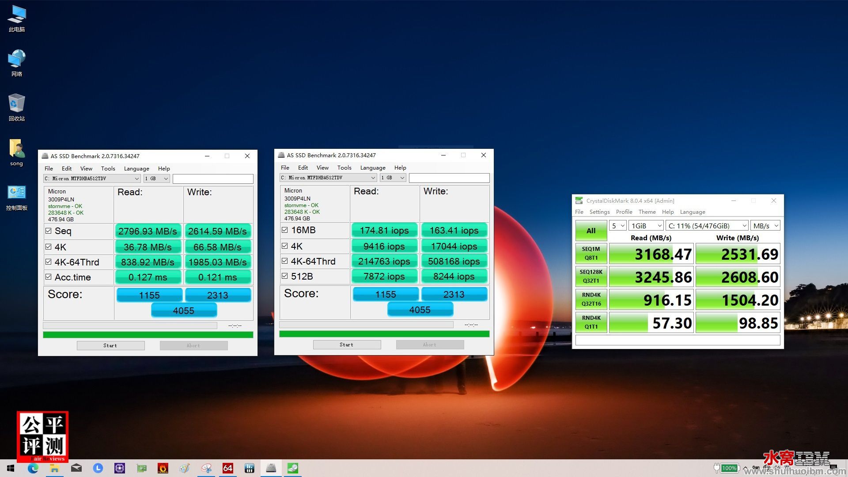Open the 回收站 recycle bin icon
The image size is (848, 477).
[17, 108]
